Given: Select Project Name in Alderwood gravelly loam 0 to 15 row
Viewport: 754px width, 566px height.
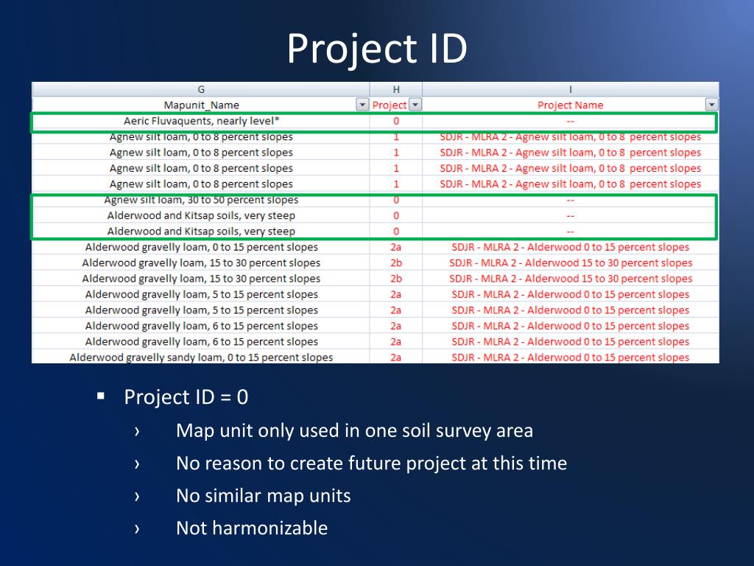Looking at the screenshot, I should coord(571,247).
